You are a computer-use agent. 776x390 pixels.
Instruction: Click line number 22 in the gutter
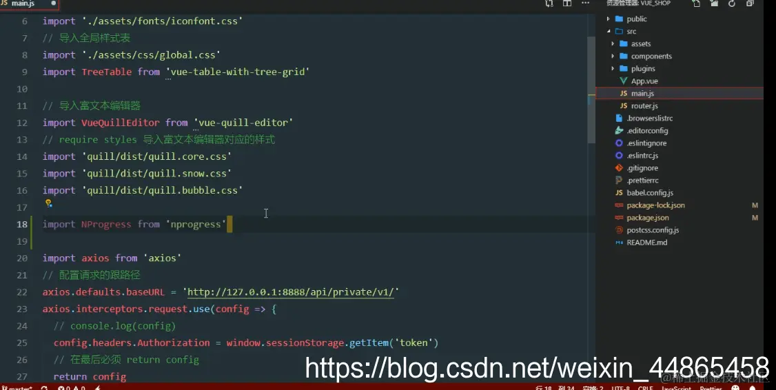pyautogui.click(x=22, y=292)
